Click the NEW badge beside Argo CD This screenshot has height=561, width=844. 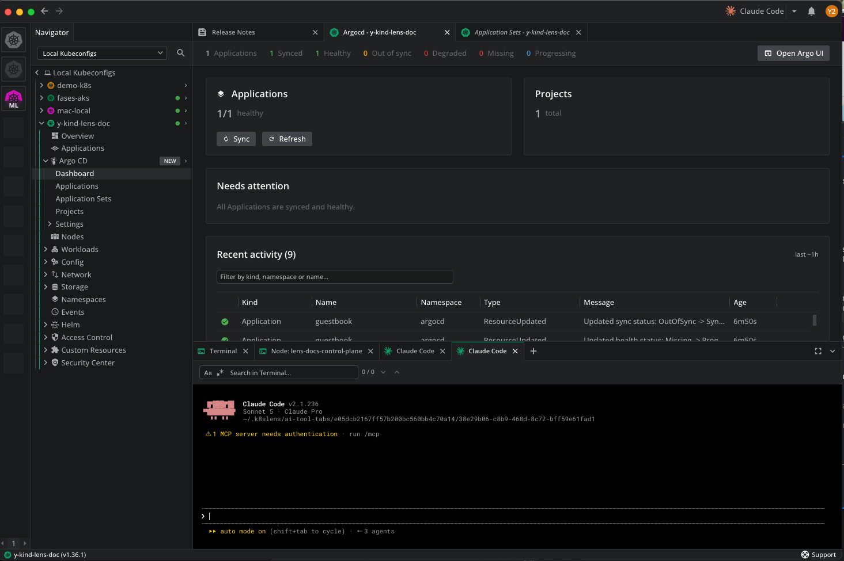tap(170, 161)
